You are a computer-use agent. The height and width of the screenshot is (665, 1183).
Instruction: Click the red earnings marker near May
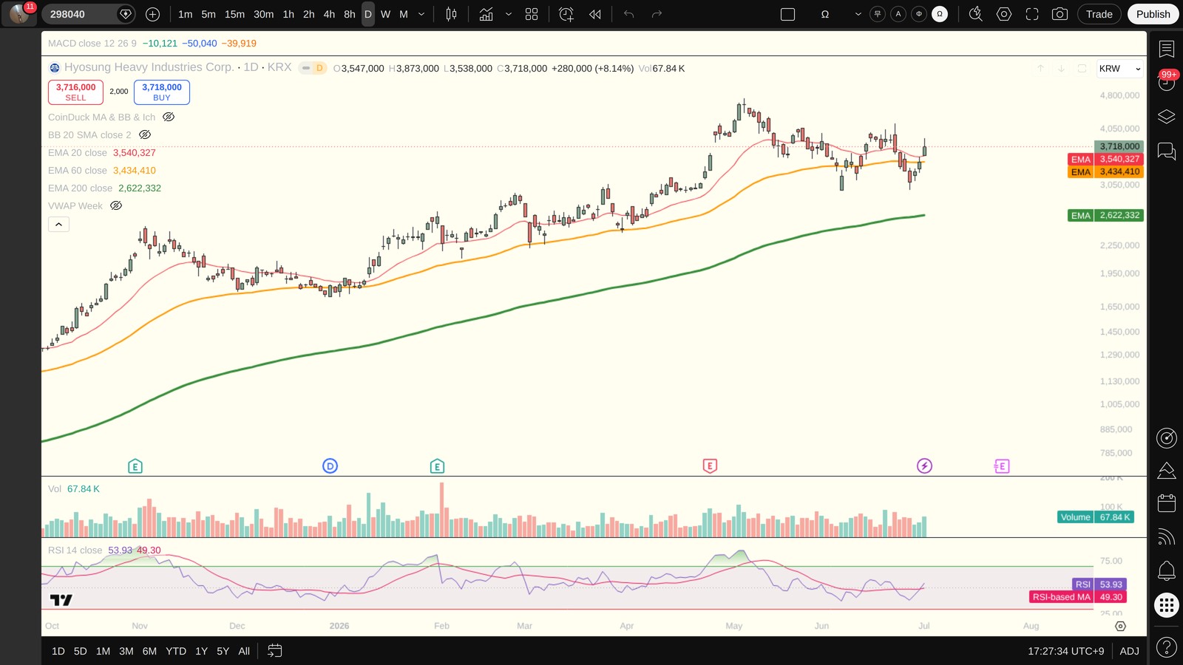click(x=710, y=466)
